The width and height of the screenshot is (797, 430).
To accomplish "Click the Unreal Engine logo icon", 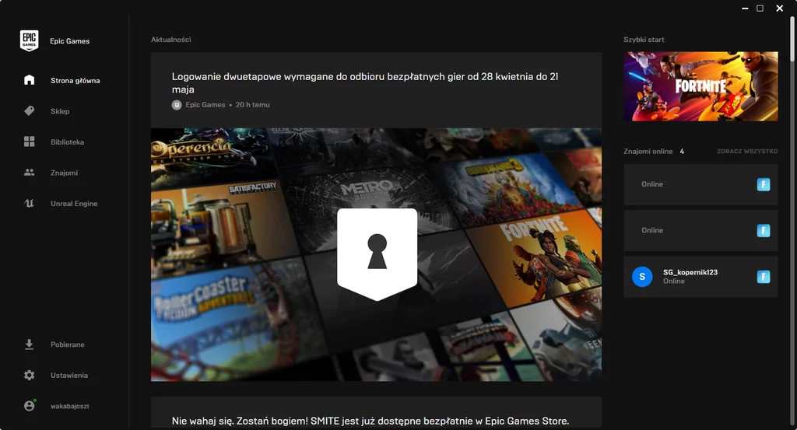I will 29,203.
